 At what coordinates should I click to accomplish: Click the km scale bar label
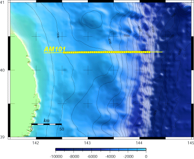click(x=46, y=121)
